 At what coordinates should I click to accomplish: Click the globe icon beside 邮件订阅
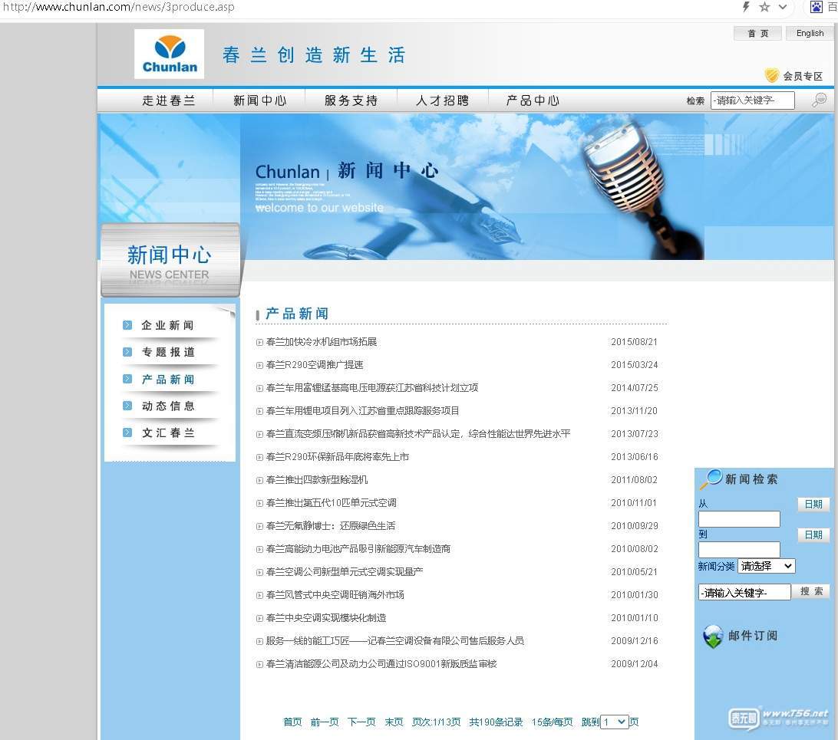tap(713, 636)
